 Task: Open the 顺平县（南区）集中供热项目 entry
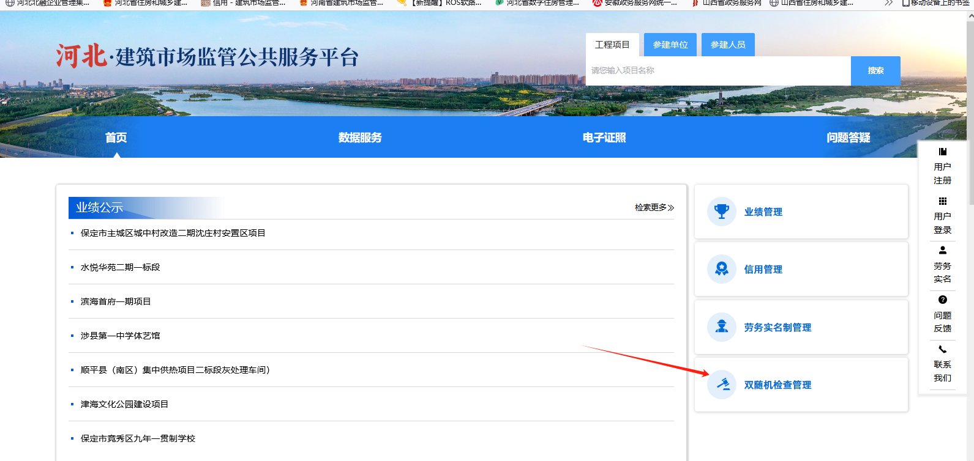pyautogui.click(x=176, y=370)
